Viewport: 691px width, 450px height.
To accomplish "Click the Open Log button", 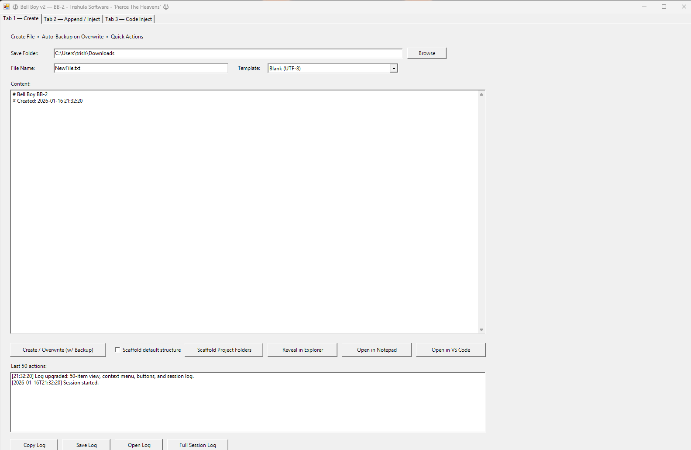I will [139, 445].
